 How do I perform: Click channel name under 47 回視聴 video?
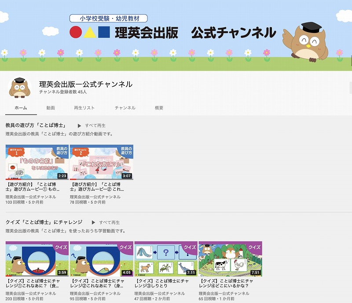tap(160, 293)
